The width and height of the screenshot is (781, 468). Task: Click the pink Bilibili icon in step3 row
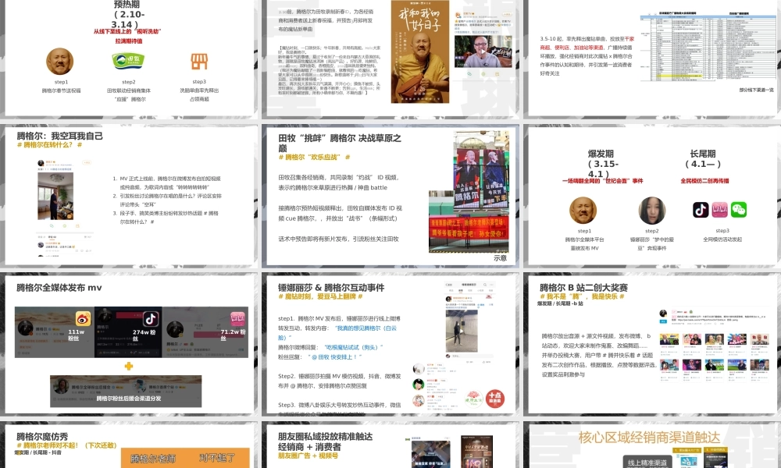coord(719,209)
